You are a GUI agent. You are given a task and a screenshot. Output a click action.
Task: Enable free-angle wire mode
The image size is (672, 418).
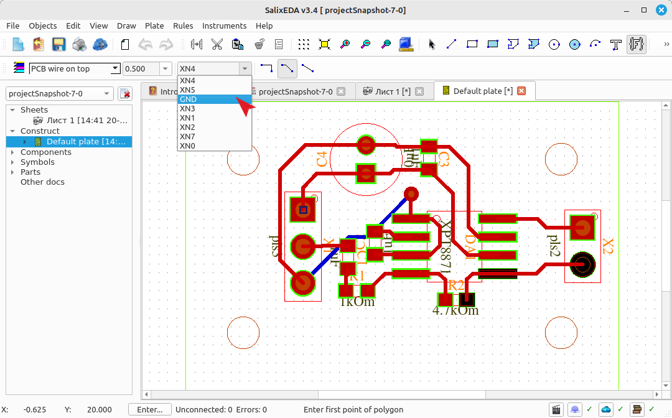(308, 68)
